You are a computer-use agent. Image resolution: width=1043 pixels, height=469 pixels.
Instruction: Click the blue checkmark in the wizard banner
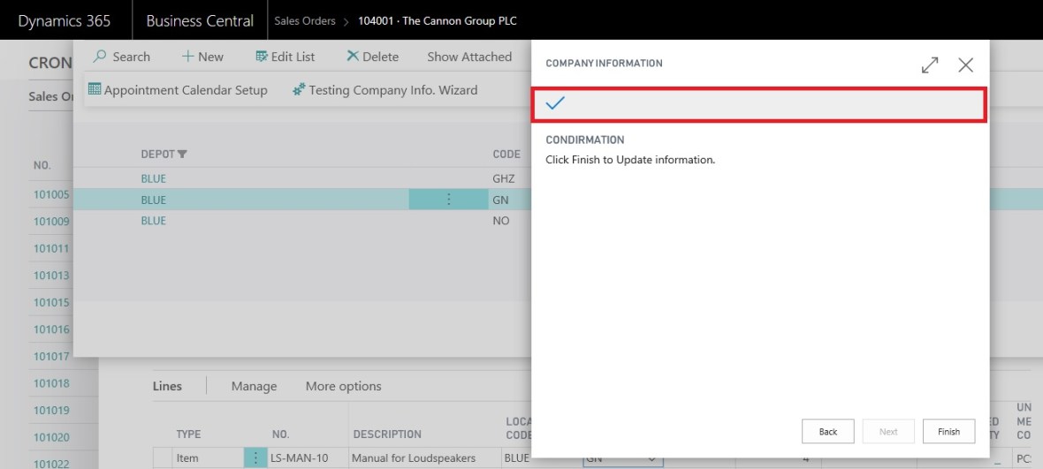pos(555,104)
